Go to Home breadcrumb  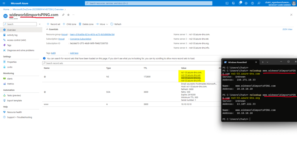6,9
